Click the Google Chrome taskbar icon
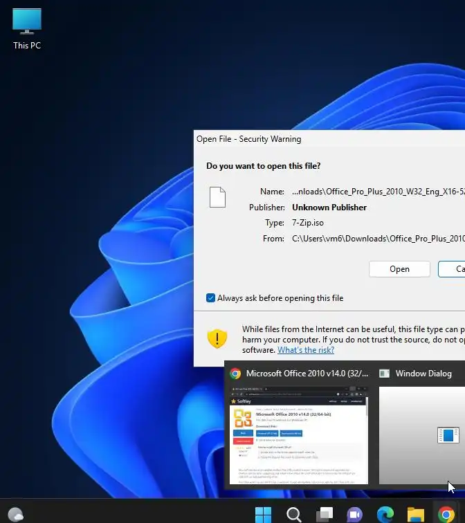 coord(446,514)
